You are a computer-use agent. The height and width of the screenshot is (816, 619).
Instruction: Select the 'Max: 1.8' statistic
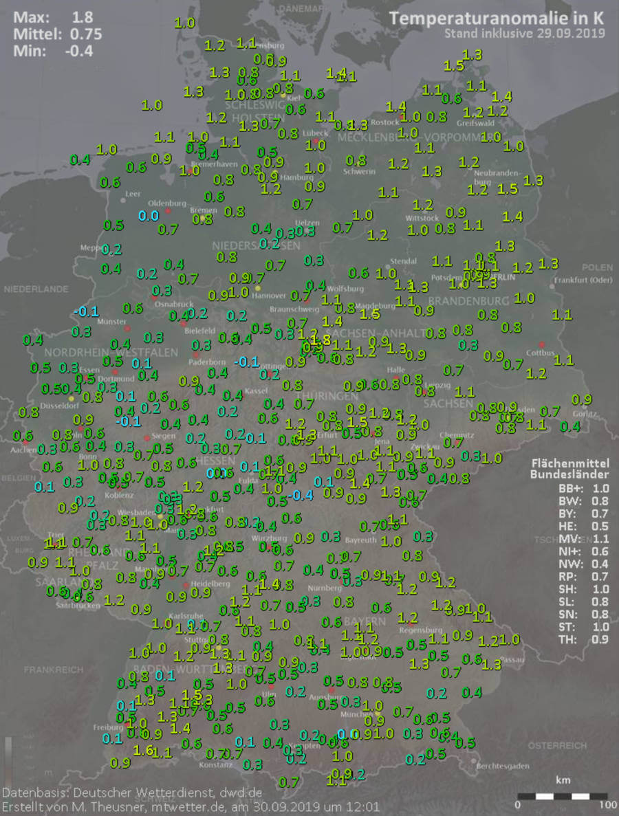[x=53, y=17]
